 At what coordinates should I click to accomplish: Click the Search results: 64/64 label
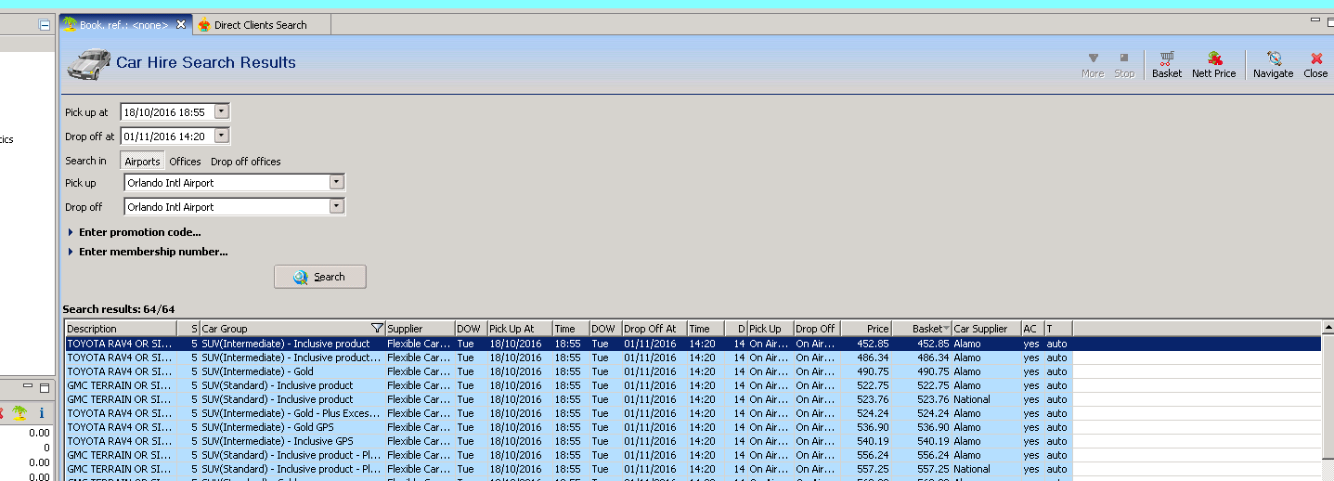[x=119, y=309]
